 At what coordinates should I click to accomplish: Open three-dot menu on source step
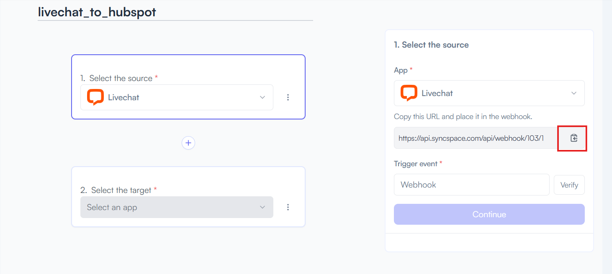coord(288,97)
